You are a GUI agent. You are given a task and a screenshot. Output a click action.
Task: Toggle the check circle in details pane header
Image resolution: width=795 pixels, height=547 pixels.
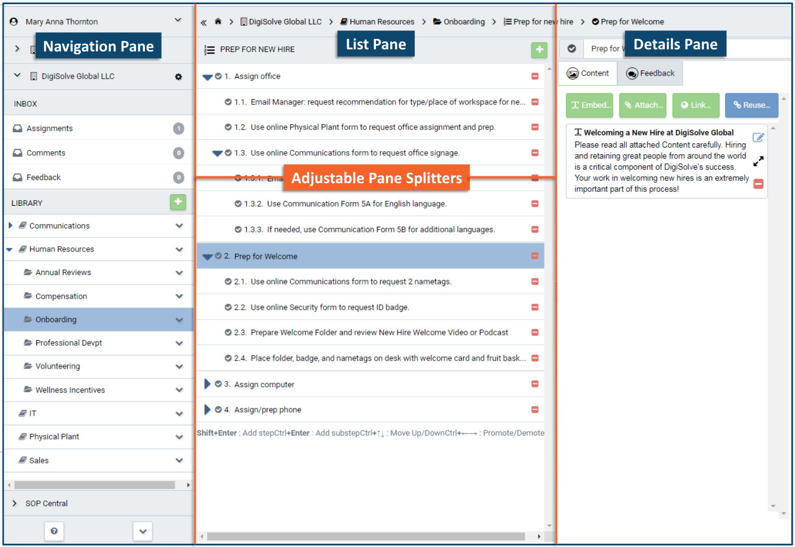pos(572,49)
